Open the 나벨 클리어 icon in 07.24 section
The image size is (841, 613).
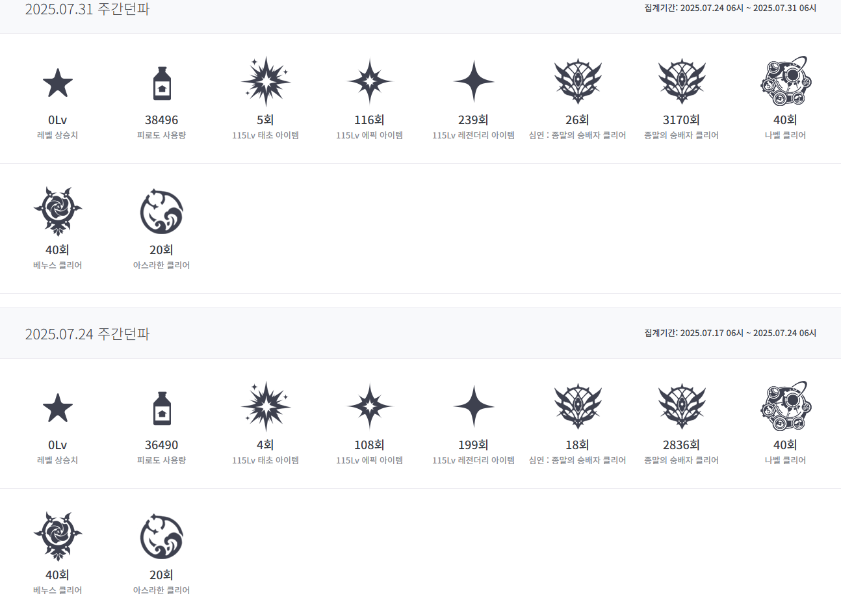pyautogui.click(x=786, y=406)
